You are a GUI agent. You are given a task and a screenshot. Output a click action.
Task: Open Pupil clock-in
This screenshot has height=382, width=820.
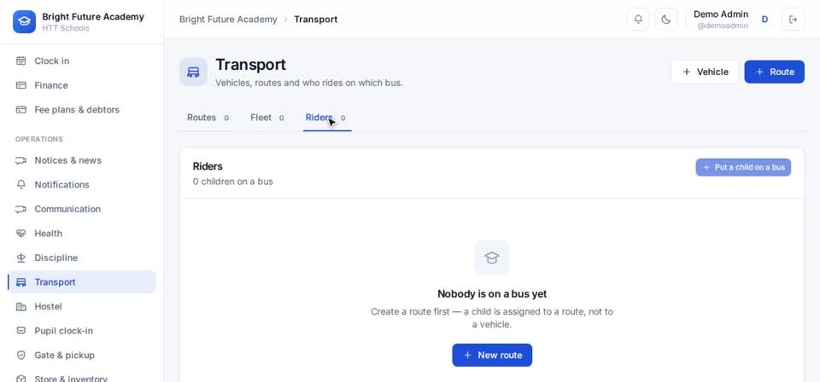[x=82, y=331]
